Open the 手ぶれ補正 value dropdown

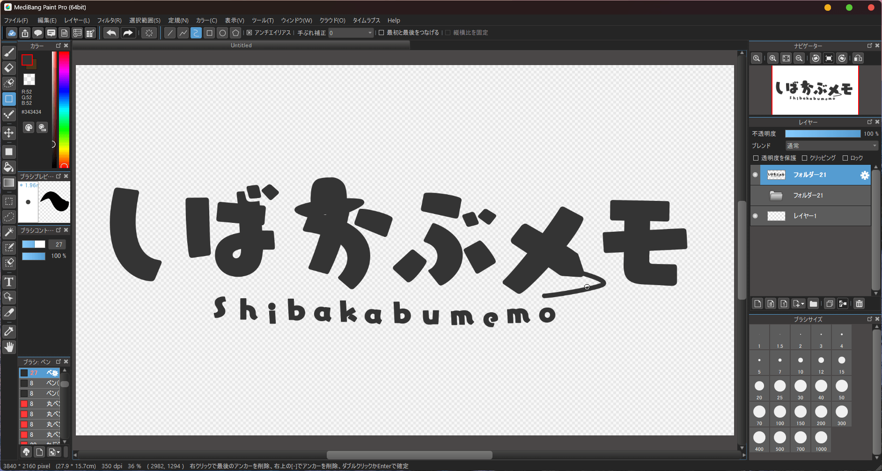(370, 33)
